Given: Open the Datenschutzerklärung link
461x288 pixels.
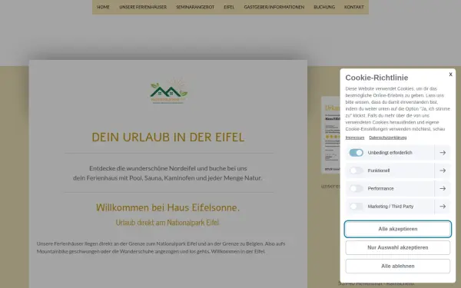Looking at the screenshot, I should pyautogui.click(x=388, y=137).
